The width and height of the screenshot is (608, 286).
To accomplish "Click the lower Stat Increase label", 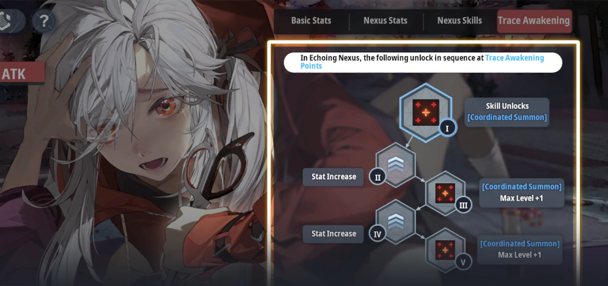I will pos(333,234).
